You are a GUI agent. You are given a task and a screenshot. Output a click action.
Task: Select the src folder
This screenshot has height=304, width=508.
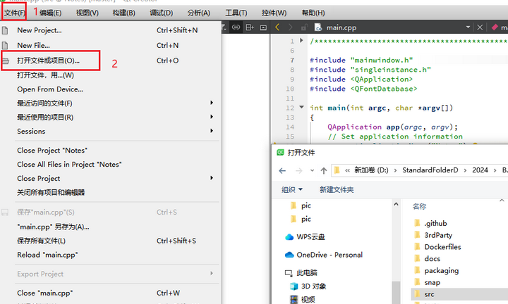coord(460,294)
